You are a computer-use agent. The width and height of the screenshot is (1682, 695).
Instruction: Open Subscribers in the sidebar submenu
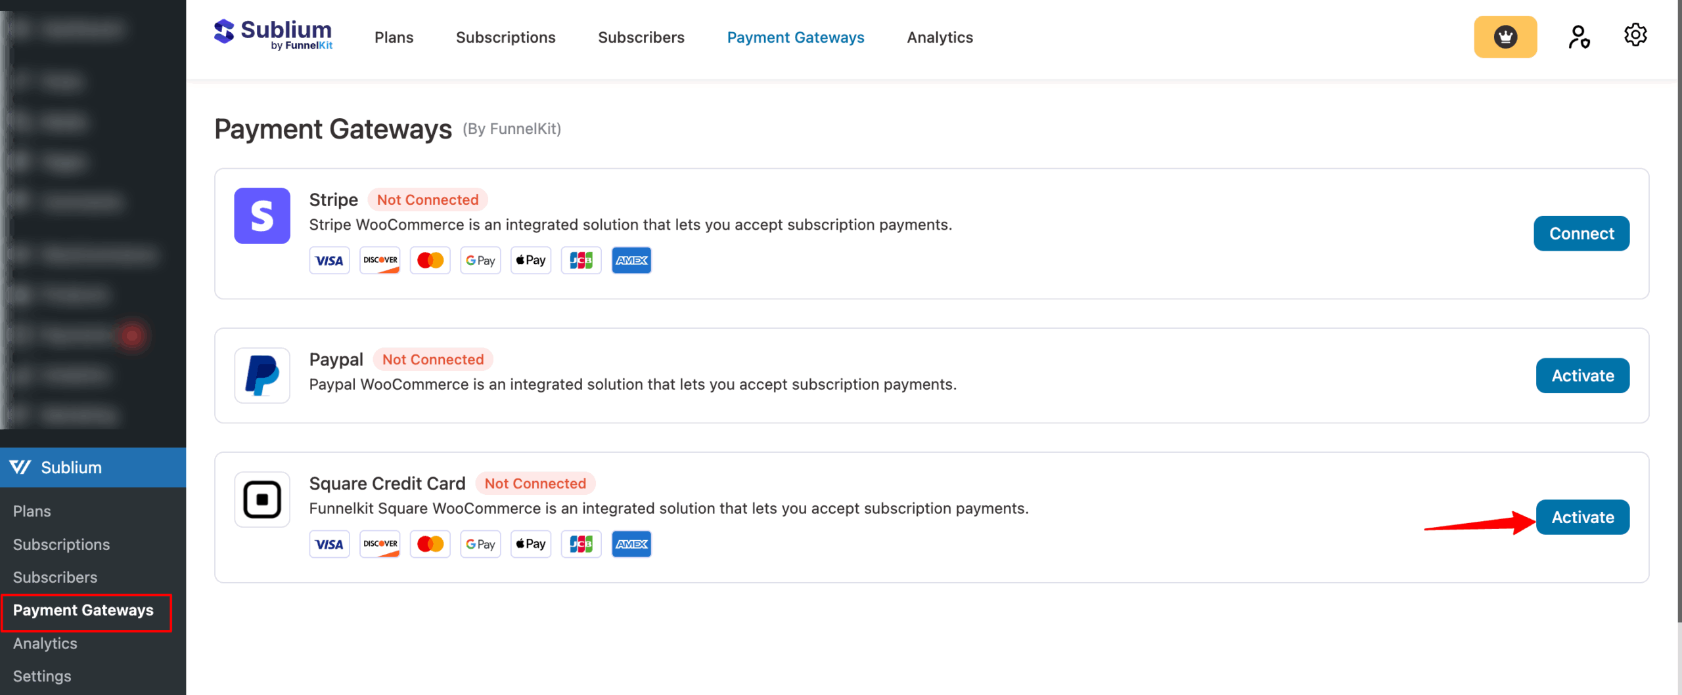pos(55,578)
